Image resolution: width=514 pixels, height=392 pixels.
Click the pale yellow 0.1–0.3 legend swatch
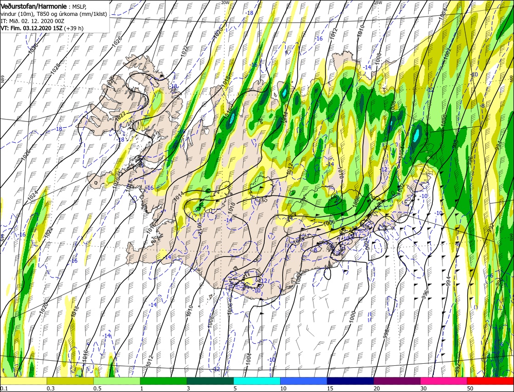[24, 381]
